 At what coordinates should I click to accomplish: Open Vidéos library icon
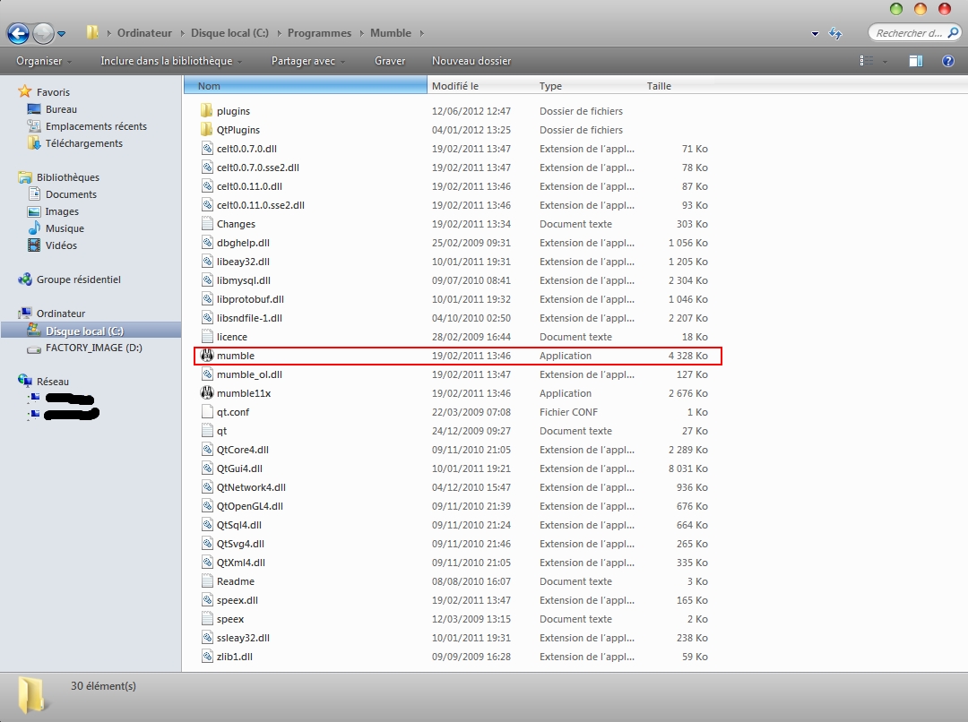tap(34, 245)
